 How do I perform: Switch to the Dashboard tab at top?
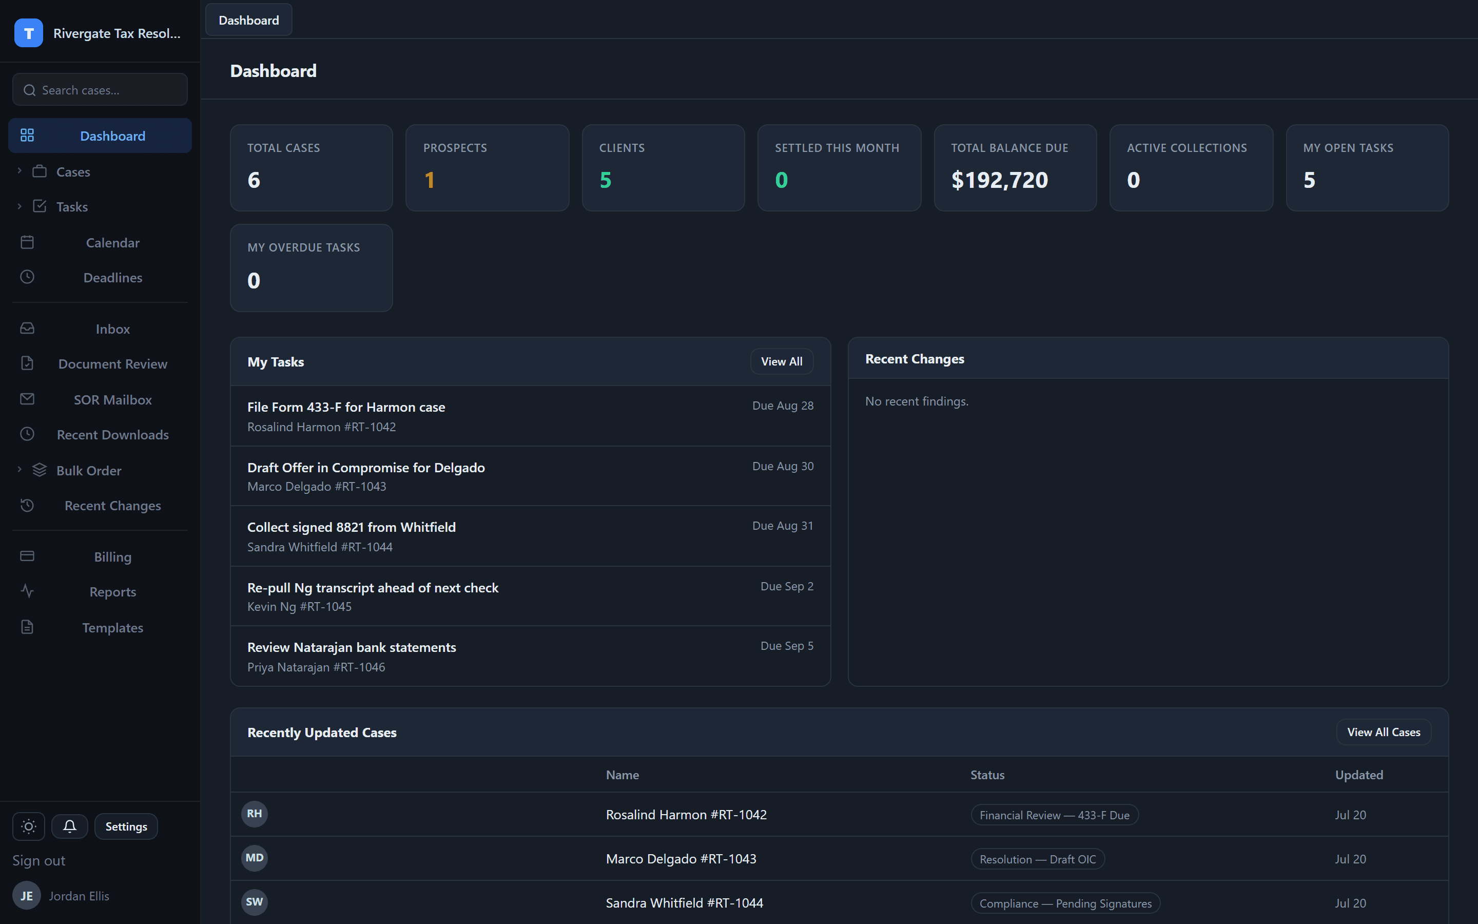[248, 20]
